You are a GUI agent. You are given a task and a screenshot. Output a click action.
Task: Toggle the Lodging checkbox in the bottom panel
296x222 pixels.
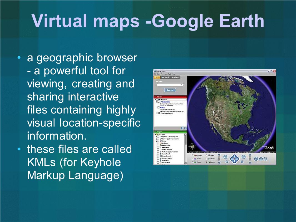(x=192, y=155)
